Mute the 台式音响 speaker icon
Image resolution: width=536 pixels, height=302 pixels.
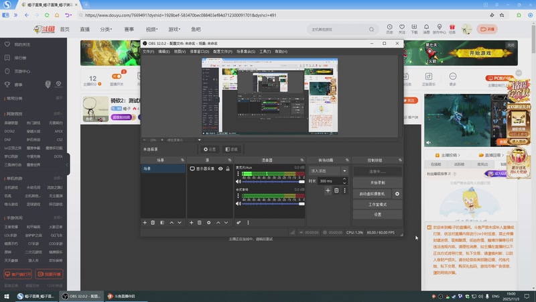[x=239, y=203]
